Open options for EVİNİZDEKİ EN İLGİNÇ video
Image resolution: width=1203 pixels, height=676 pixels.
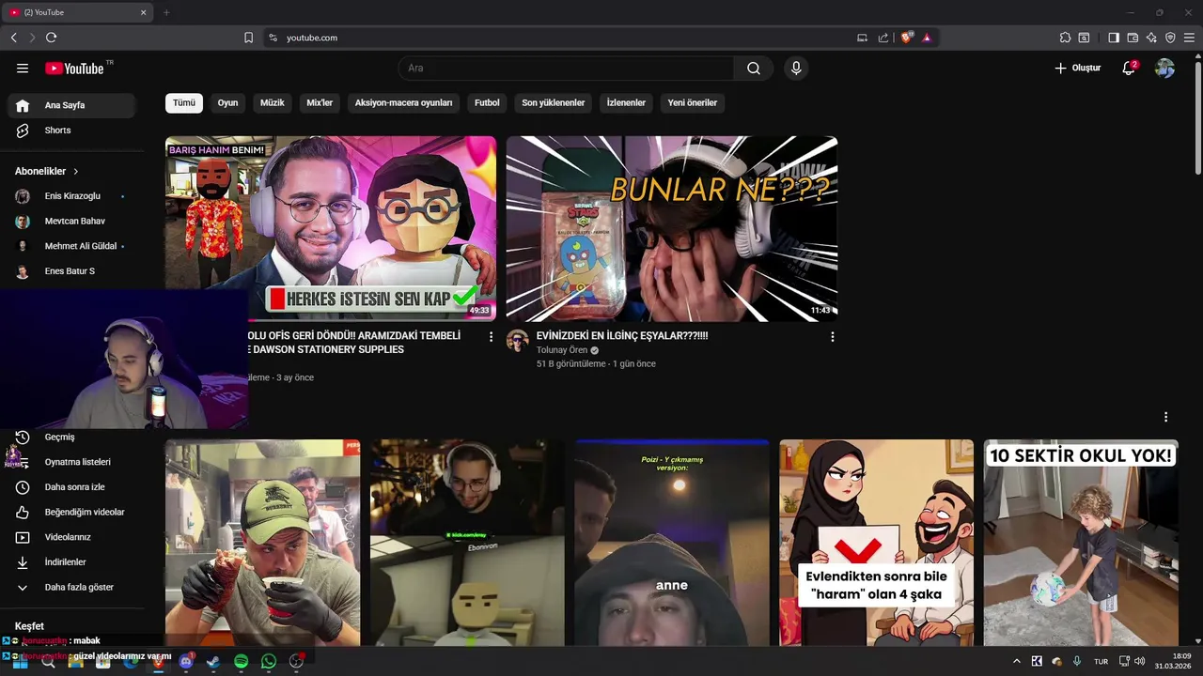click(832, 336)
